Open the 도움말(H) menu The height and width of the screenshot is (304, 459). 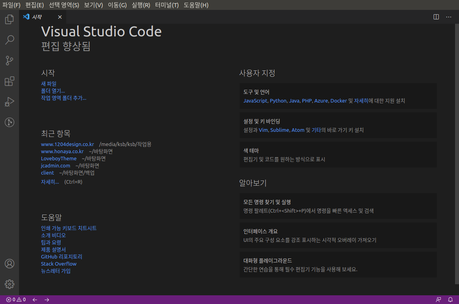pos(196,5)
